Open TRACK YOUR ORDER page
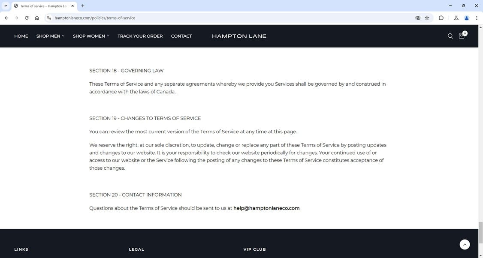Image resolution: width=483 pixels, height=258 pixels. pyautogui.click(x=140, y=36)
